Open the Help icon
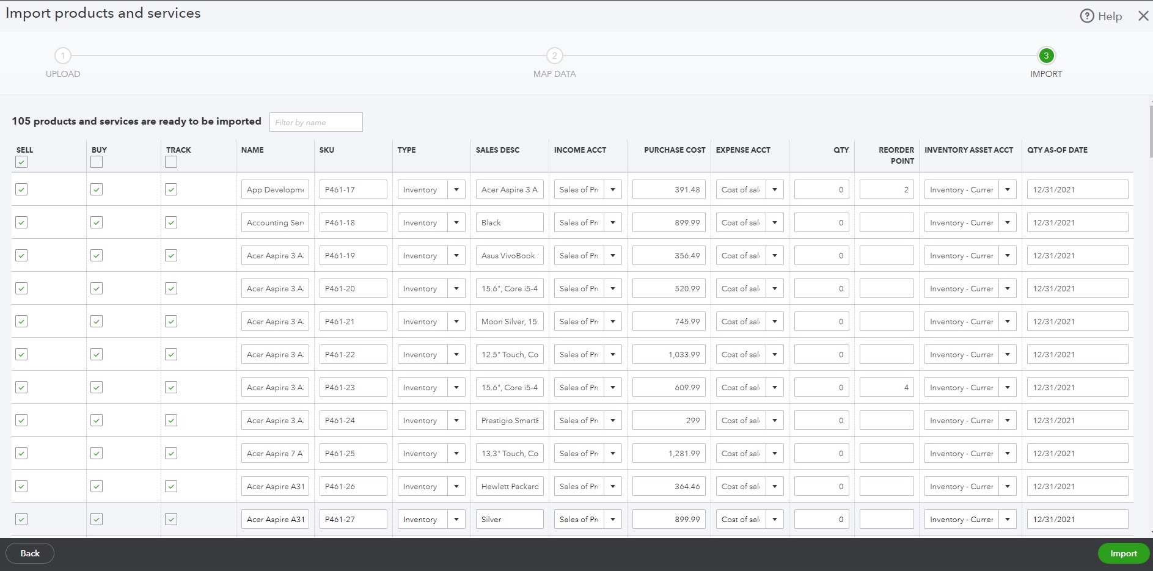The width and height of the screenshot is (1153, 571). click(1087, 16)
